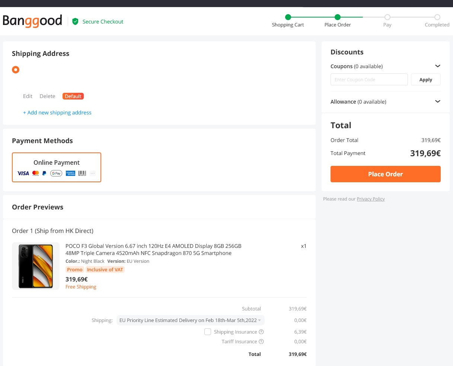Select the default shipping address radio button

16,70
